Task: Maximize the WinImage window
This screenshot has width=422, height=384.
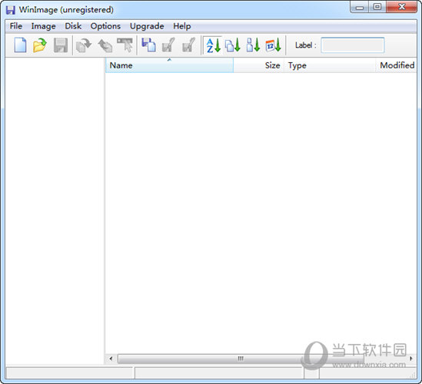Action: tap(377, 7)
